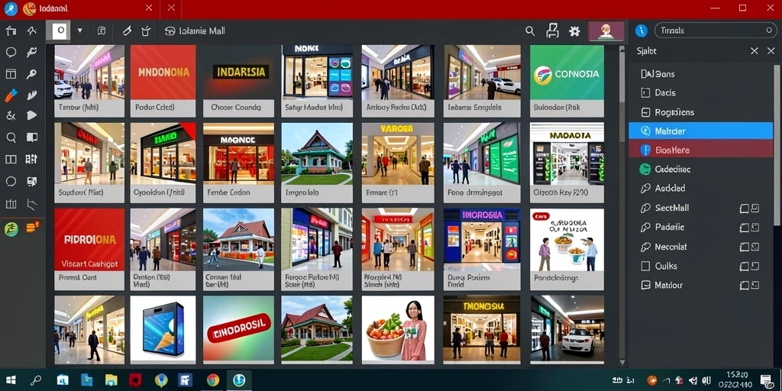782x391 pixels.
Task: Select the pin key tool in the sidebar
Action: (x=32, y=74)
